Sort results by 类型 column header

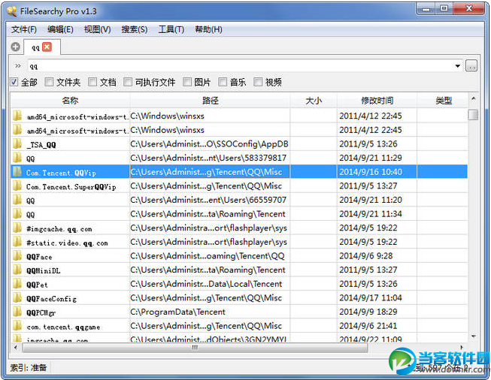[x=442, y=101]
